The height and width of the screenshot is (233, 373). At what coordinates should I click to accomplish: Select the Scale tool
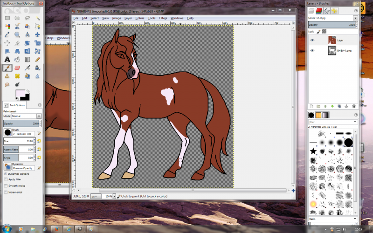coord(37,43)
